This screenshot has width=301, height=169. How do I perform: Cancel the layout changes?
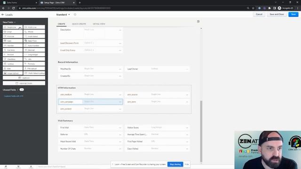(259, 15)
